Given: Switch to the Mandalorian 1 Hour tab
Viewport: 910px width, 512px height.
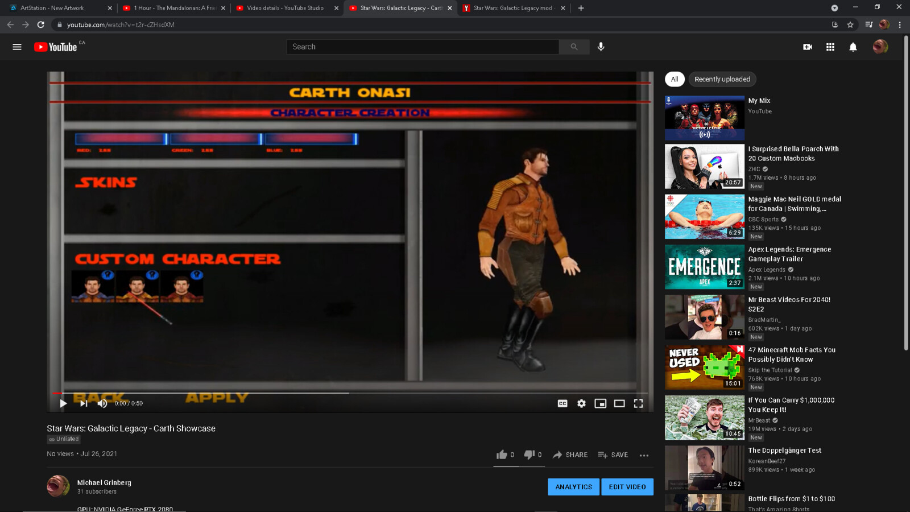Looking at the screenshot, I should (x=174, y=8).
